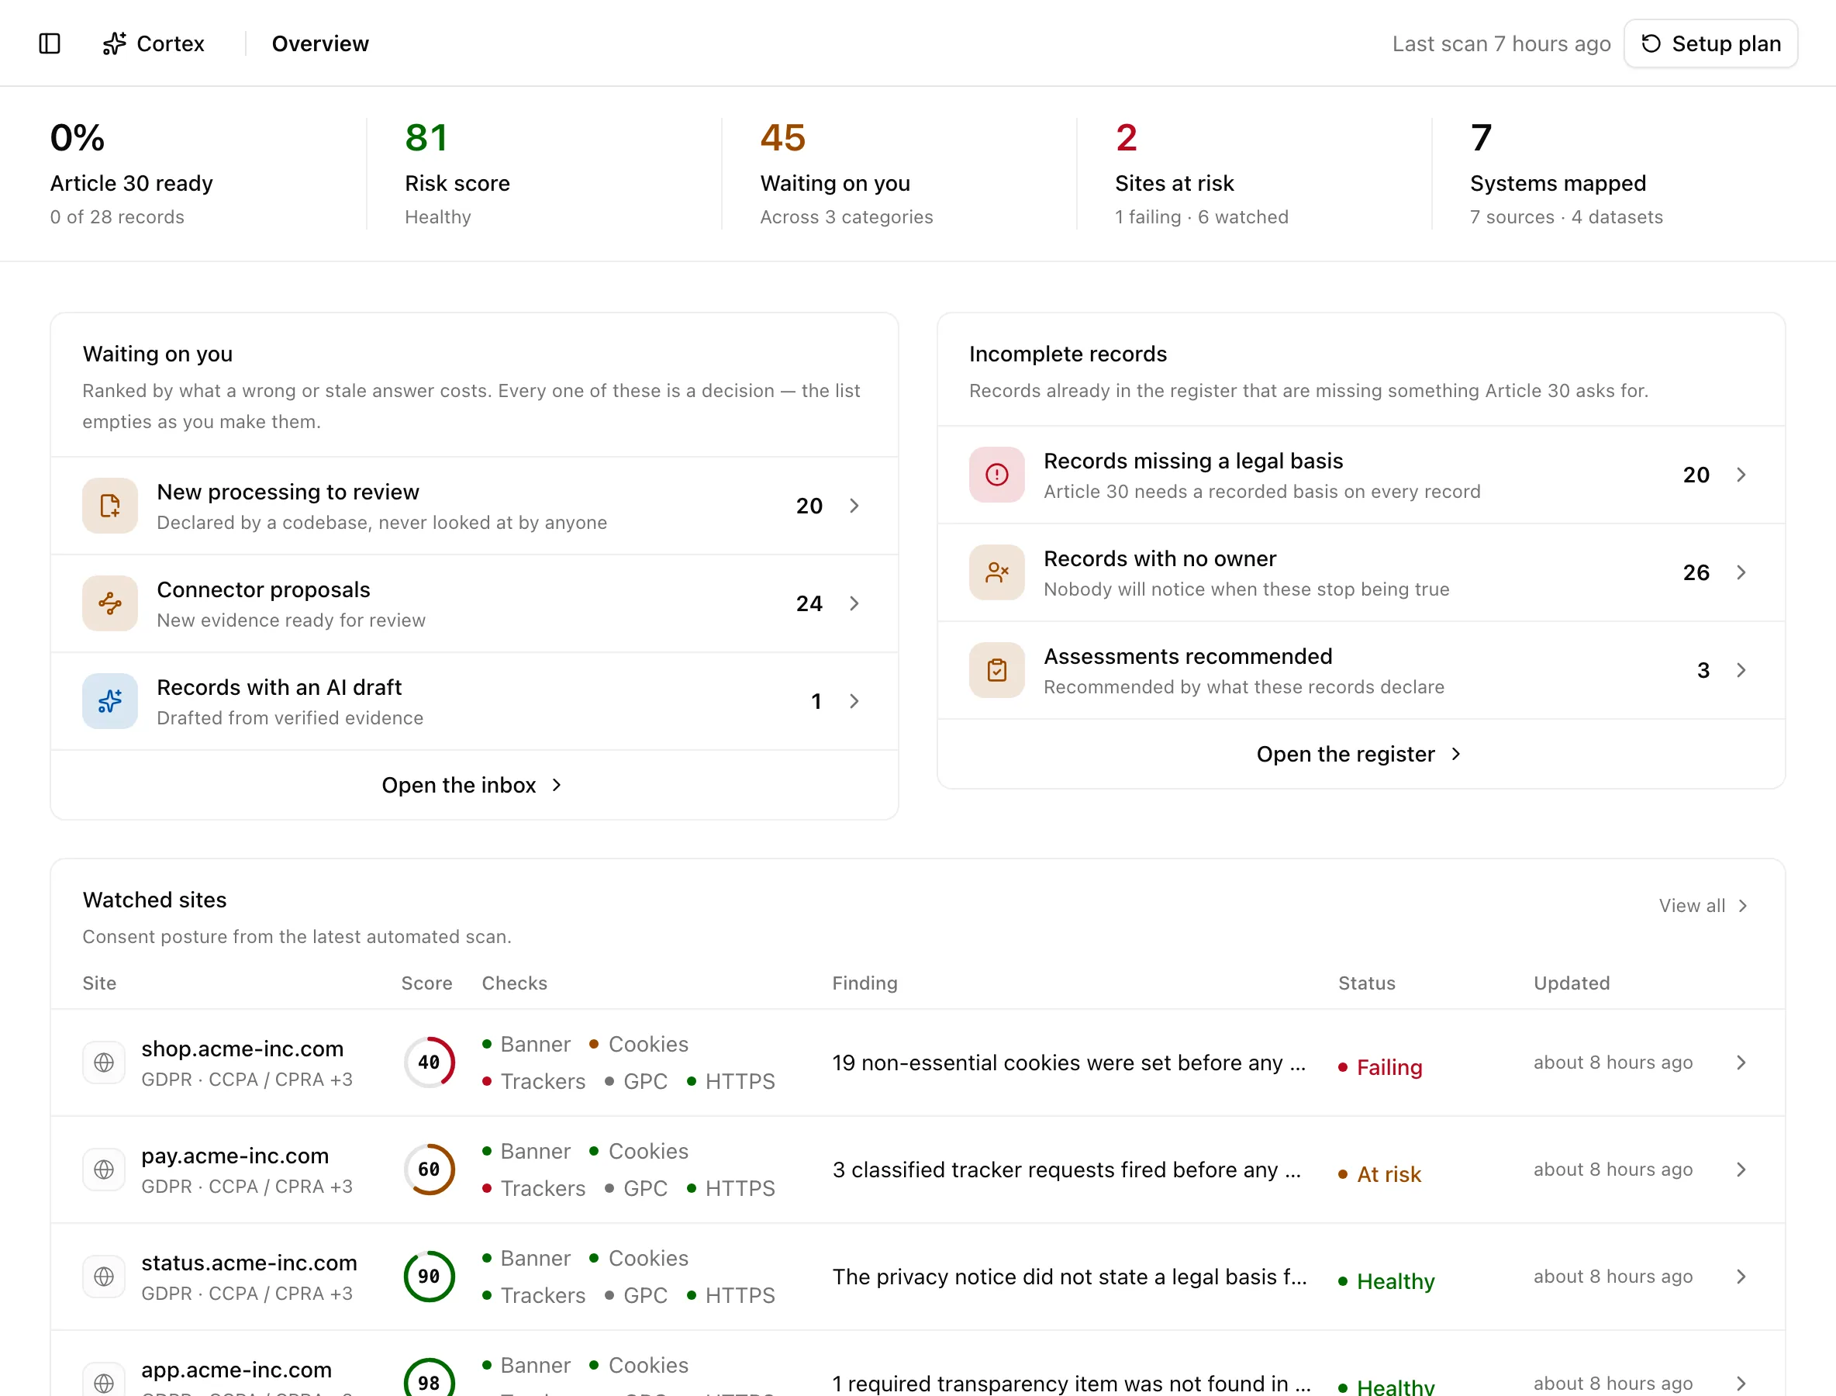Open the shop.acme-inc.com site link
The height and width of the screenshot is (1396, 1836).
242,1049
